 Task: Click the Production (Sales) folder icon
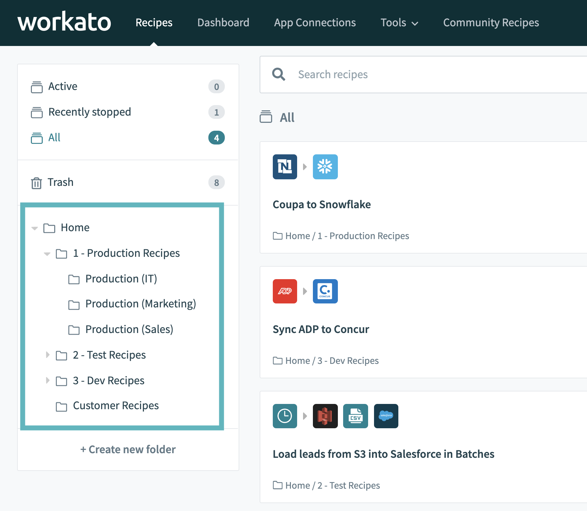74,330
